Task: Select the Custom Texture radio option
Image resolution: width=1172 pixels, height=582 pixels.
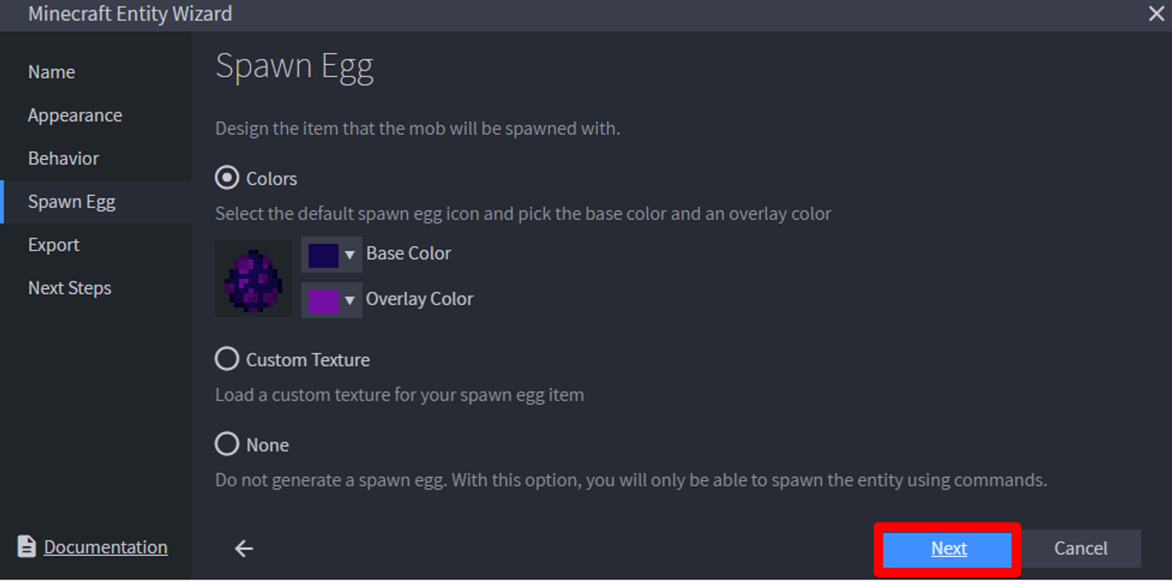Action: tap(227, 359)
